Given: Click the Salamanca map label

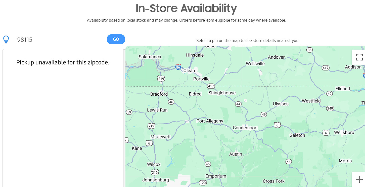Looking at the screenshot, I should pos(150,57).
